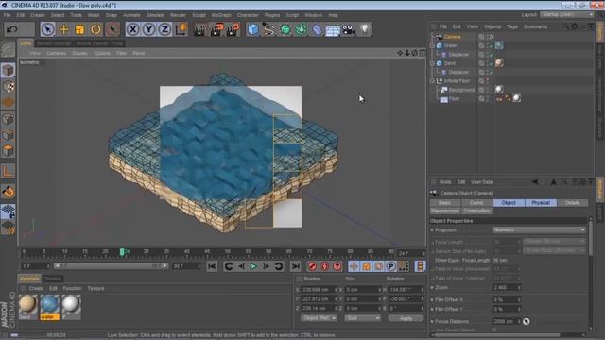
Task: Toggle Infinite Floor visibility dots
Action: coord(488,81)
